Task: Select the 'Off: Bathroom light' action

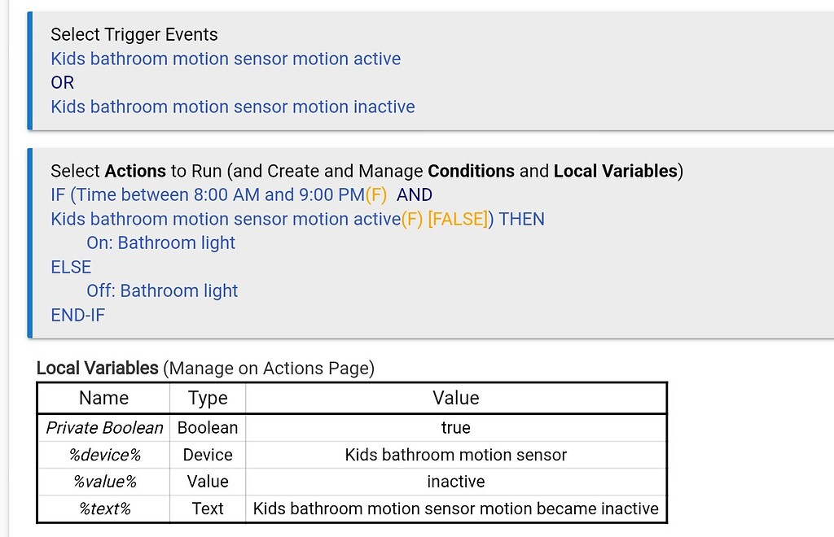Action: [162, 290]
